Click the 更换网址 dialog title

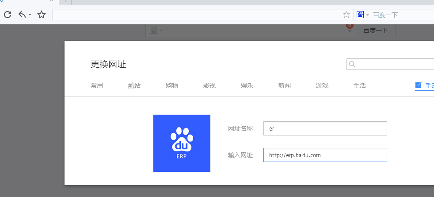(x=108, y=65)
